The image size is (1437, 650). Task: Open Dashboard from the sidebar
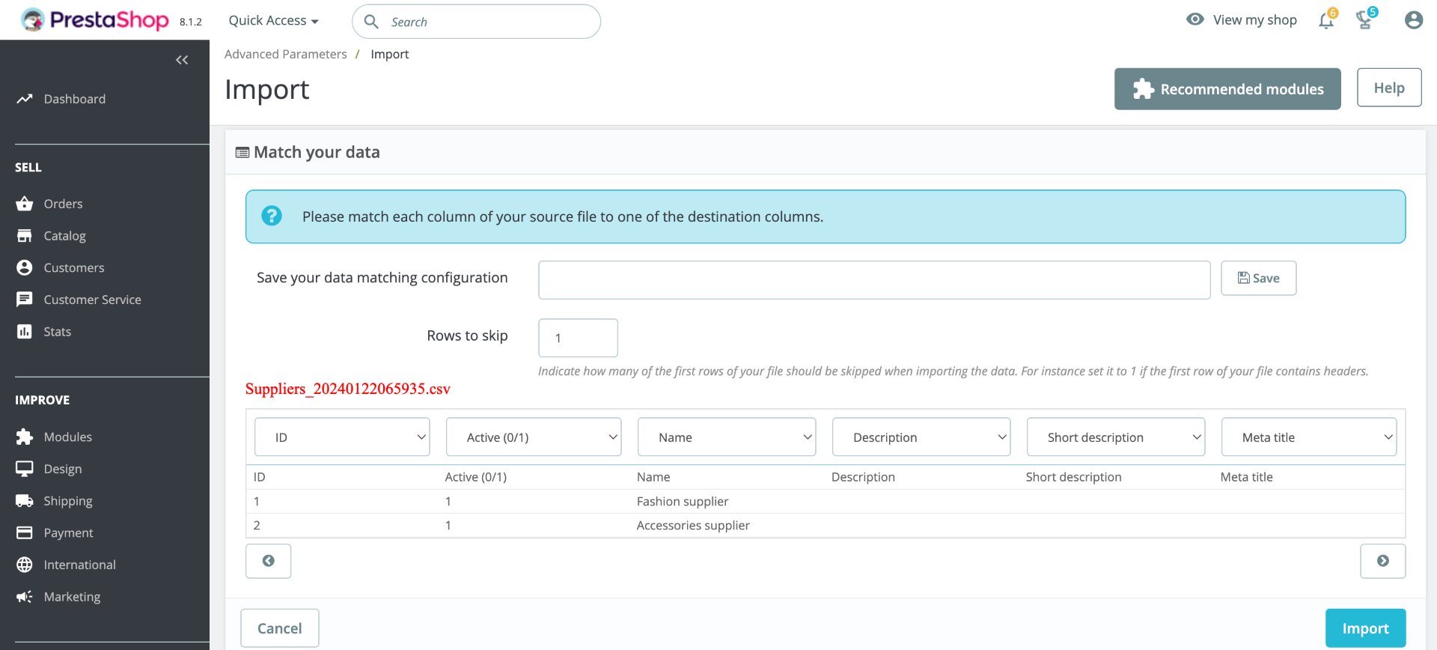(75, 99)
